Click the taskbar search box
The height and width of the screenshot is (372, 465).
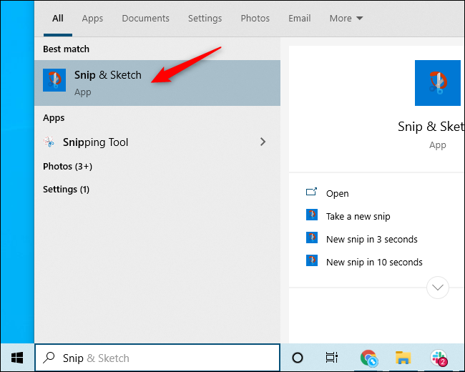157,358
